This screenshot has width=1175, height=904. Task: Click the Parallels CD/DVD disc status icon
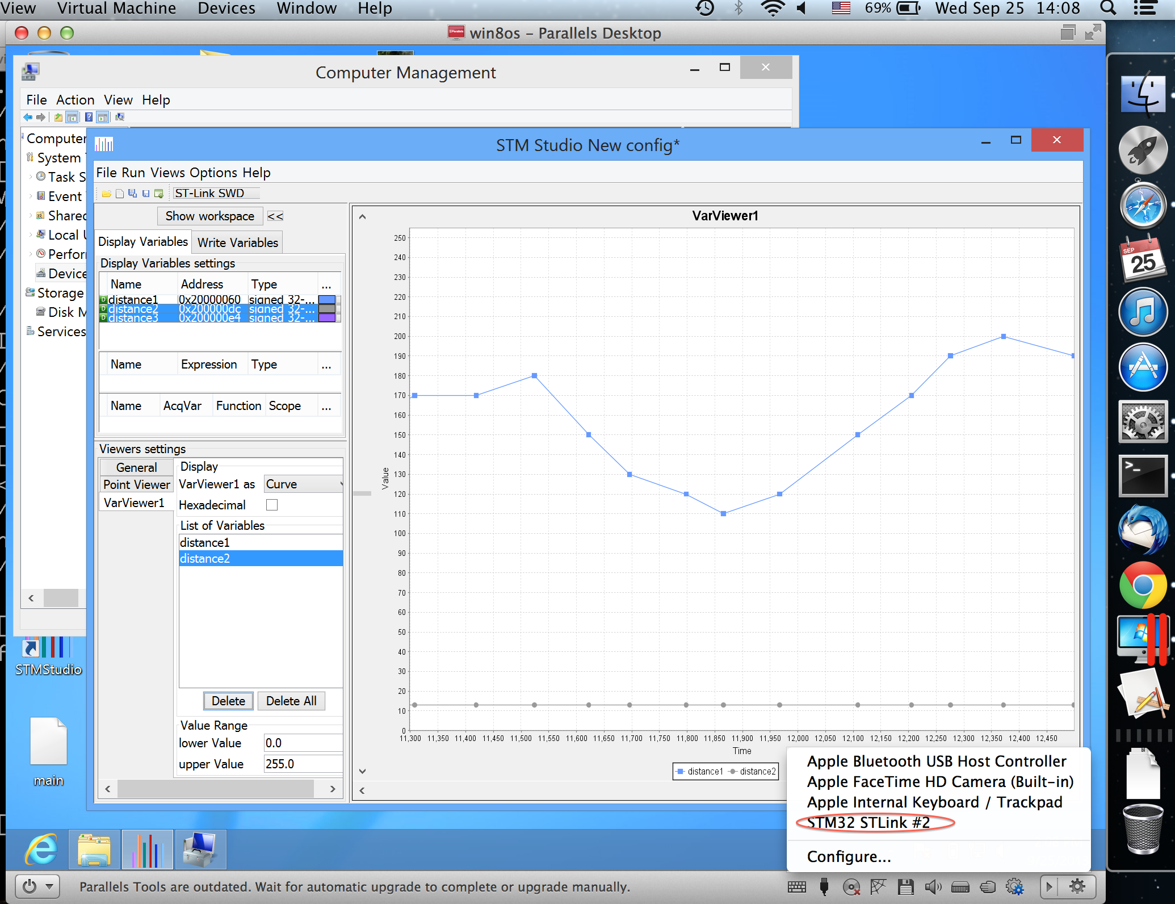851,887
